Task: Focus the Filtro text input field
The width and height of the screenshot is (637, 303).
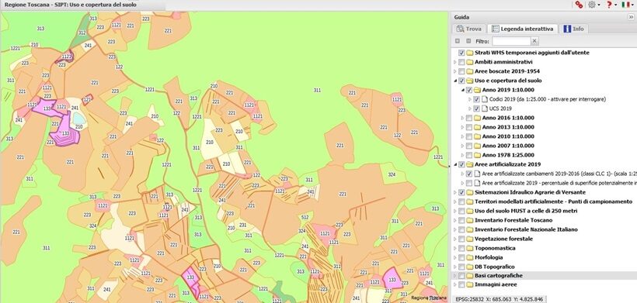Action: pyautogui.click(x=511, y=41)
